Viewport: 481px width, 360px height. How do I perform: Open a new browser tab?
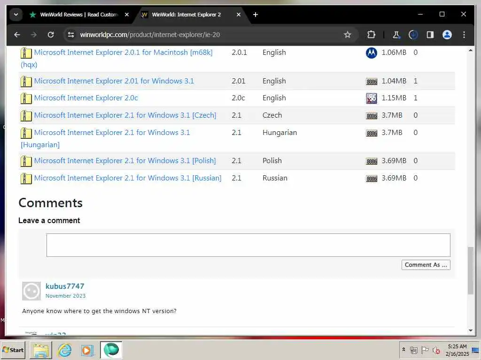point(255,15)
